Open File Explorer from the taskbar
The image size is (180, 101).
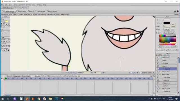click(51, 99)
